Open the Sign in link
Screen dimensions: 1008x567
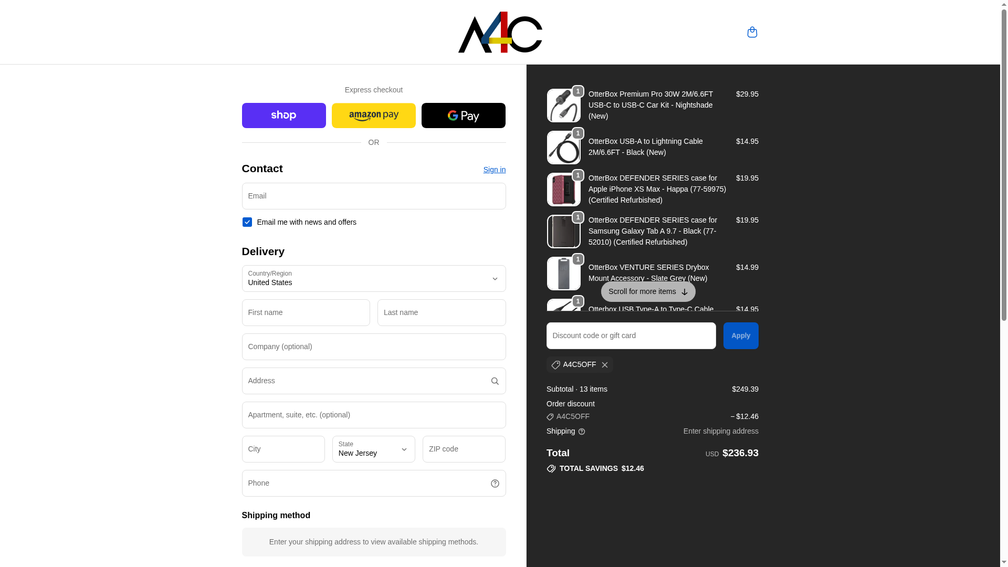click(495, 170)
